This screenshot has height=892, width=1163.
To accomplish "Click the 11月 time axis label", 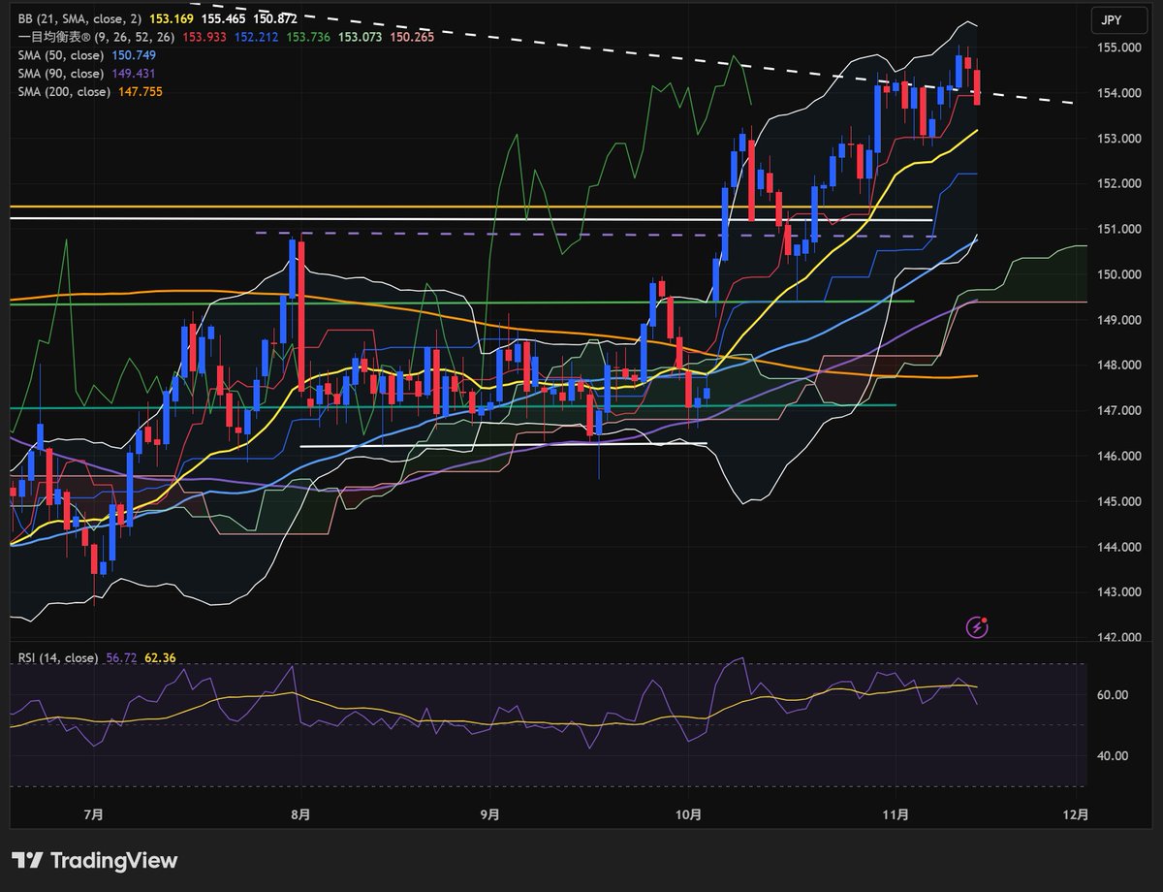I will [x=896, y=814].
